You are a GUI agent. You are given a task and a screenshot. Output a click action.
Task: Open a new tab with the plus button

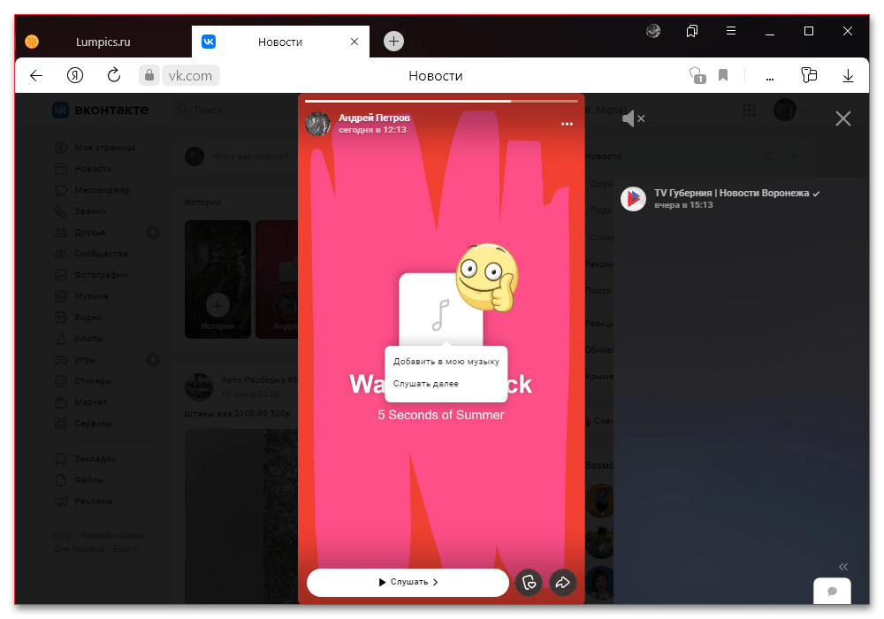393,42
